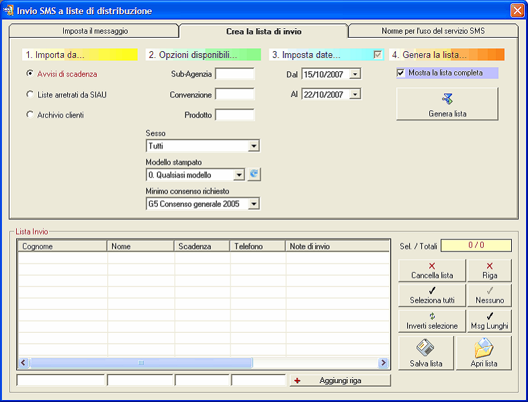Click the Sub-Agenzia input field
The height and width of the screenshot is (402, 528).
point(234,74)
